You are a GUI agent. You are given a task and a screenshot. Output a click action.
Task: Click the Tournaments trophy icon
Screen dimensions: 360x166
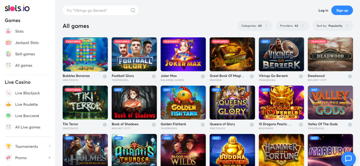coord(9,146)
